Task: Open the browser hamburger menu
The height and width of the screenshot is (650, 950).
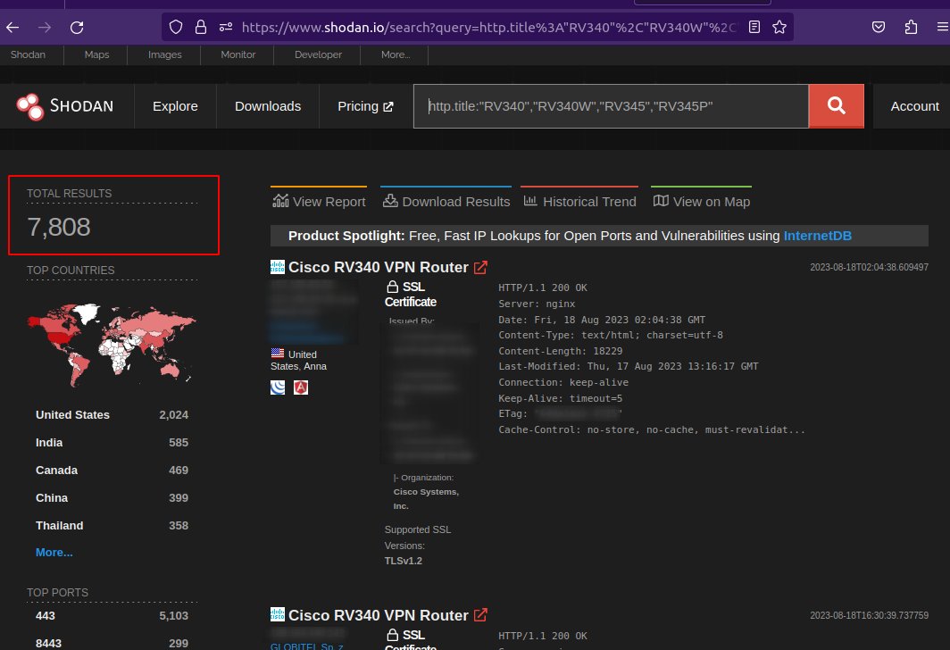Action: point(943,27)
